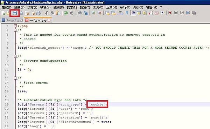Toggle synchronized vertical scrolling icon
The width and height of the screenshot is (210, 129).
(107, 13)
